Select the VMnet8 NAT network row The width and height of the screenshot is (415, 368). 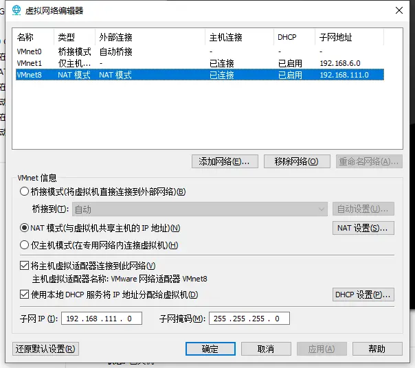(x=200, y=75)
